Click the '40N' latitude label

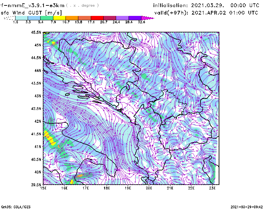click(x=38, y=172)
